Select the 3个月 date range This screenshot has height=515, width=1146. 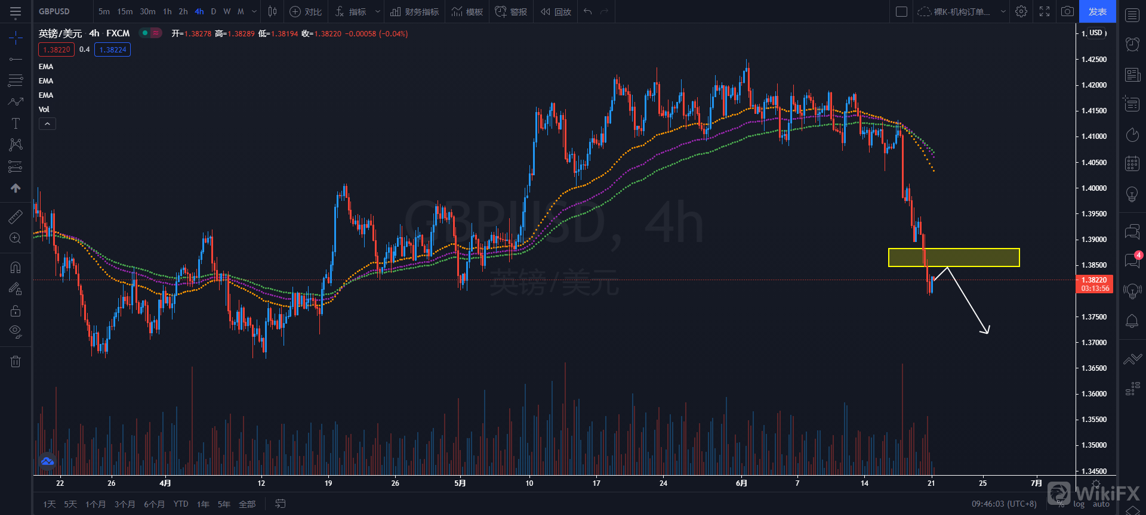125,504
